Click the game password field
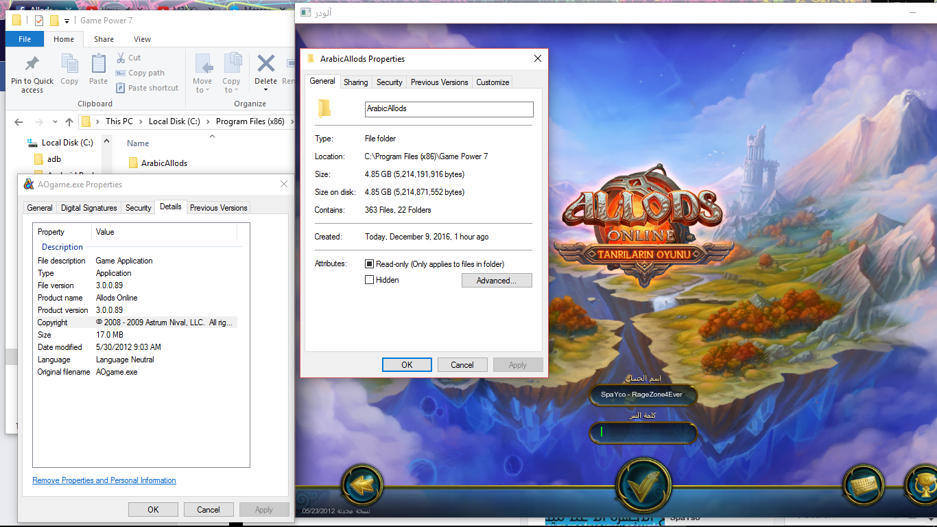Image resolution: width=937 pixels, height=527 pixels. pyautogui.click(x=643, y=432)
